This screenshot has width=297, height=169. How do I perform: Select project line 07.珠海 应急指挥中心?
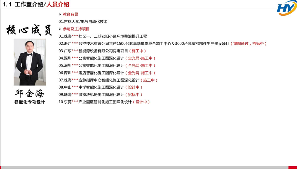tap(108, 80)
